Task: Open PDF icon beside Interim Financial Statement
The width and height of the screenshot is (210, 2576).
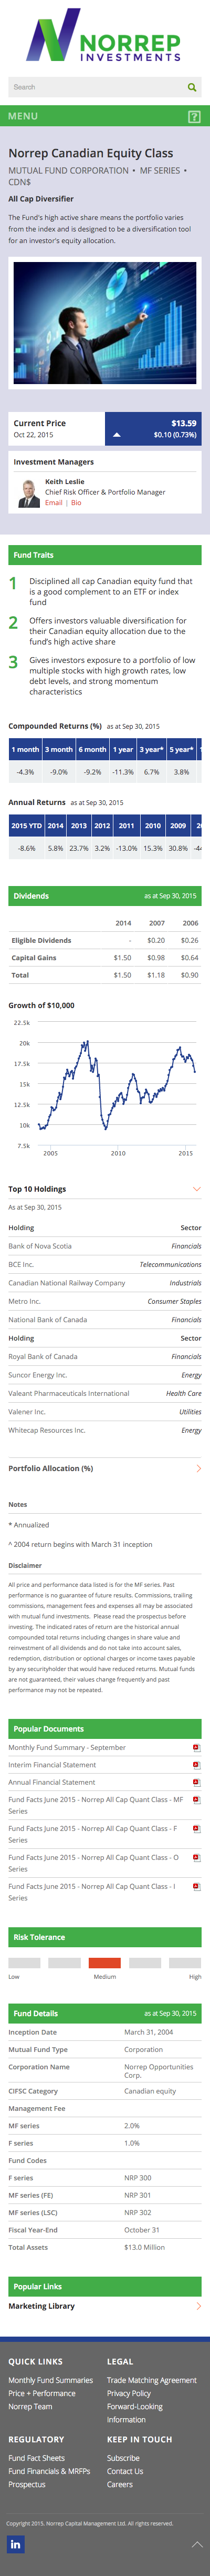Action: point(196,1765)
